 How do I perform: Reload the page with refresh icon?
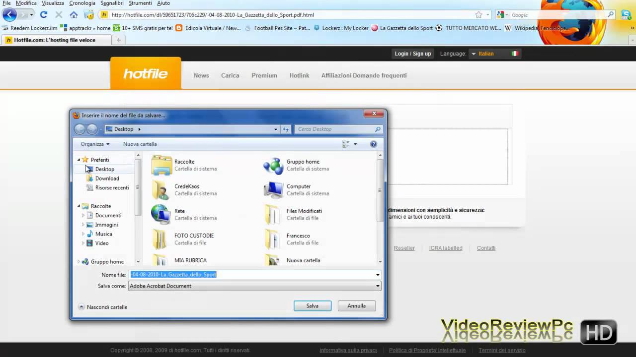[x=44, y=14]
